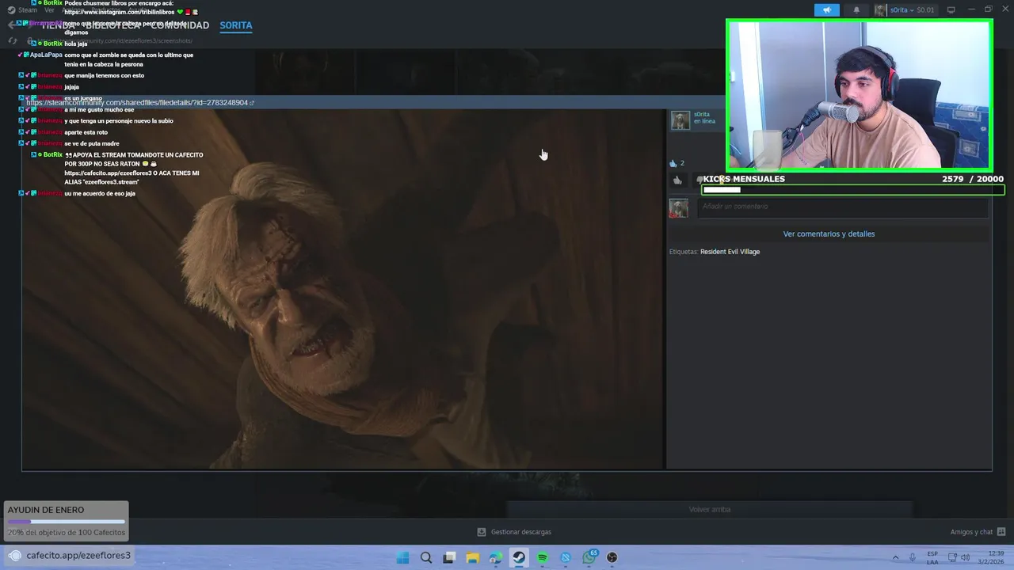This screenshot has height=570, width=1014.
Task: Switch the ESP LAA keyboard language
Action: (x=932, y=557)
